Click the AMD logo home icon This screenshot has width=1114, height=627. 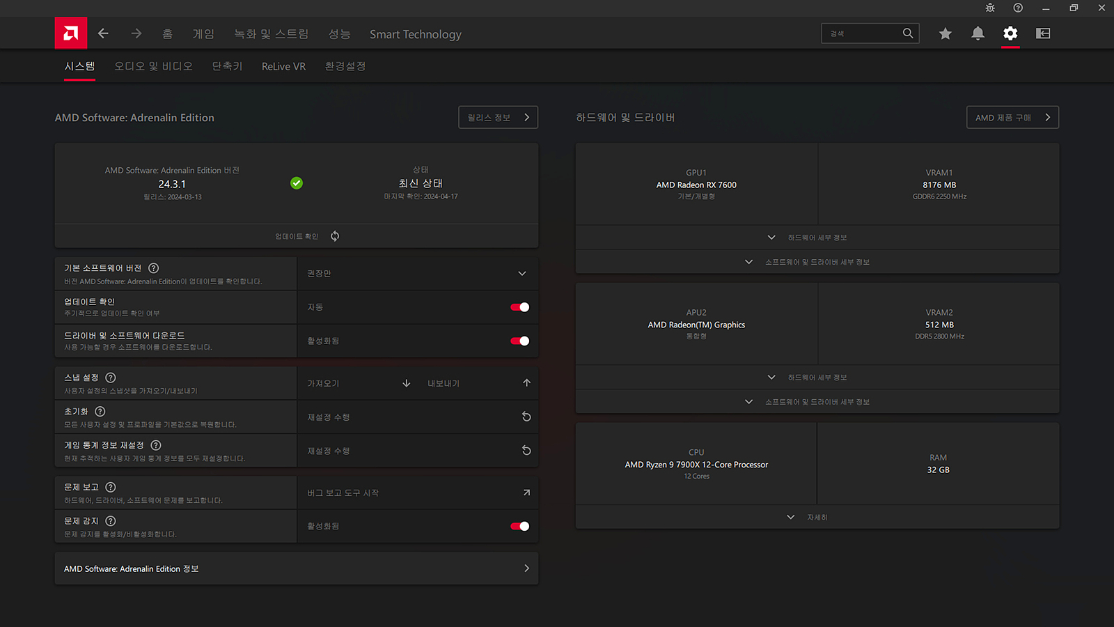pos(71,33)
